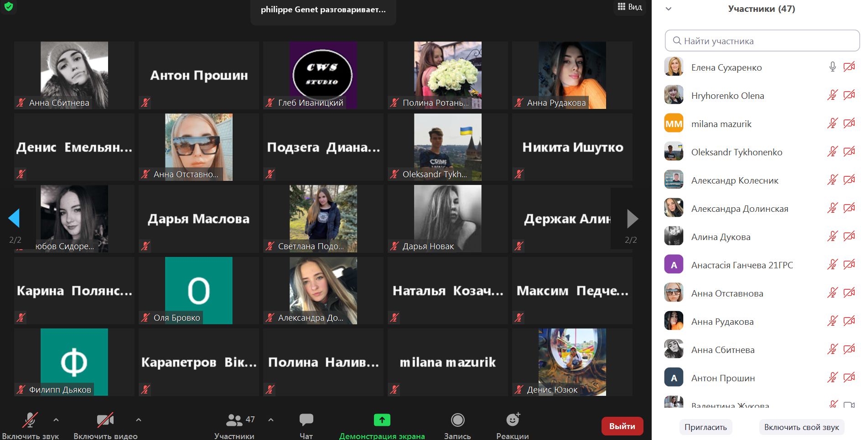Screen dimensions: 861x440
Task: Click Hryhorenko Olena muted microphone icon
Action: click(832, 96)
